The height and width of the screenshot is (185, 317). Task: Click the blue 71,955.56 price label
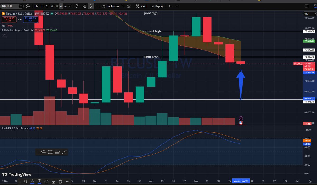309,72
